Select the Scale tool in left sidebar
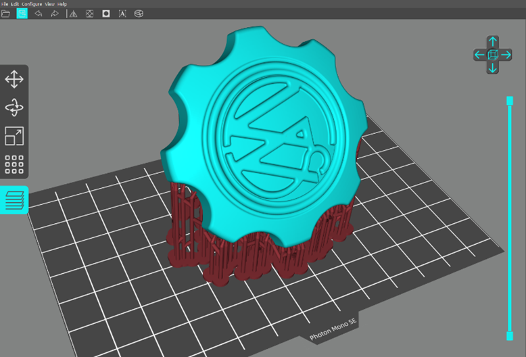Viewport: 526px width, 357px height. pyautogui.click(x=14, y=136)
